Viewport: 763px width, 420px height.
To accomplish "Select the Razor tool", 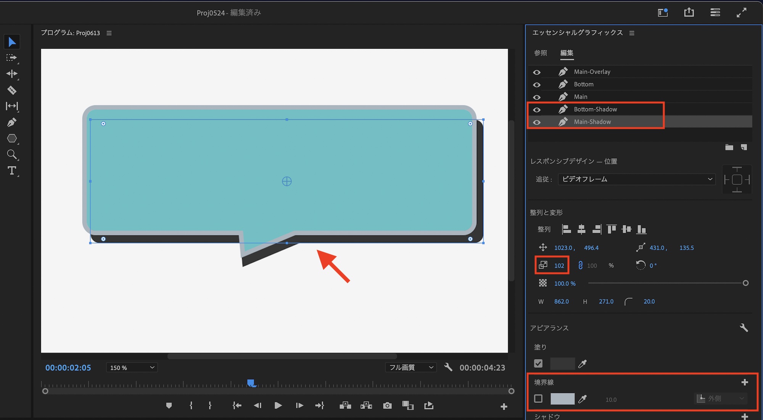I will (12, 90).
